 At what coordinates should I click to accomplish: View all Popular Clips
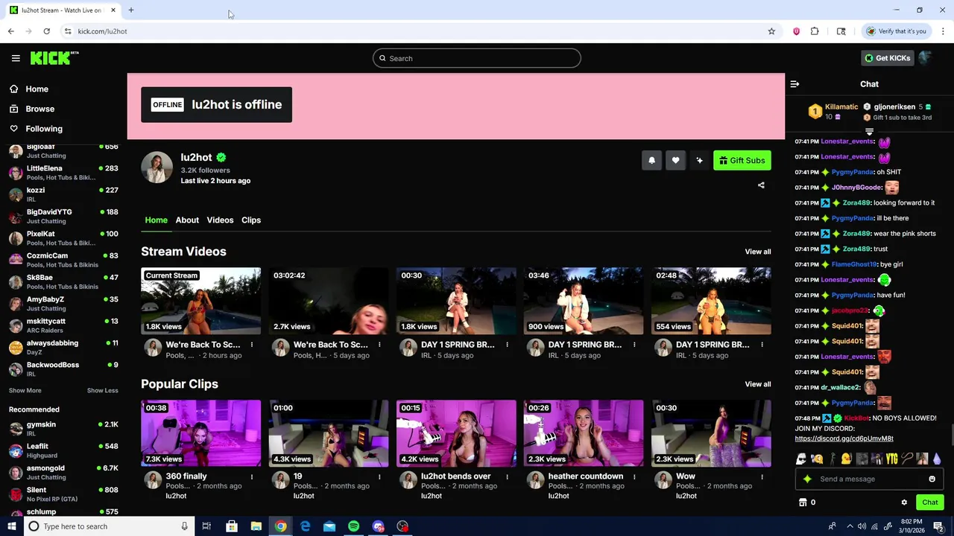[758, 384]
